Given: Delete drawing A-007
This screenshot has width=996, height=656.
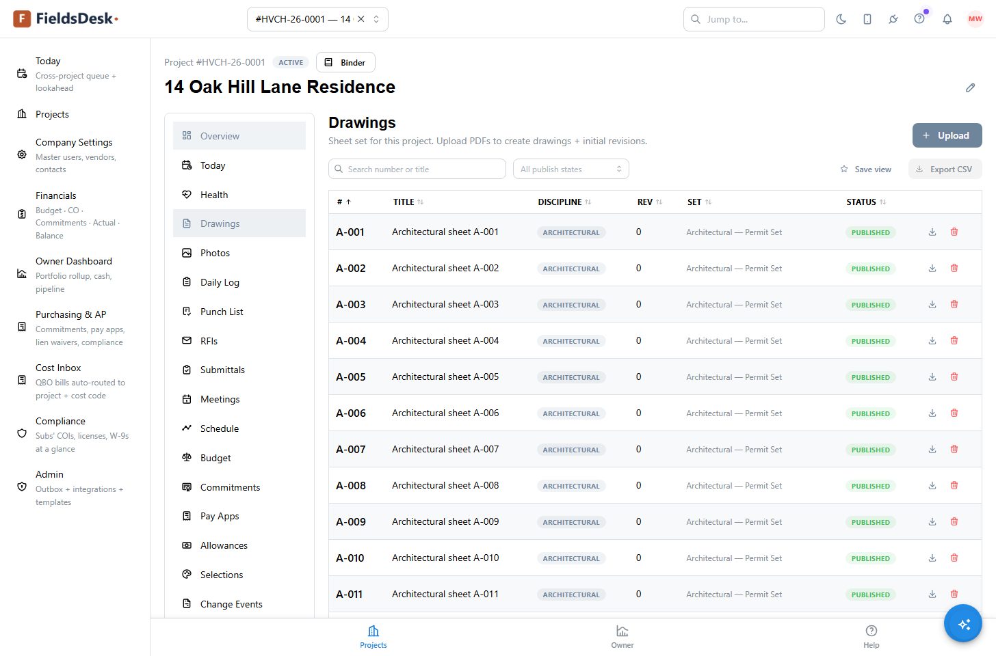Looking at the screenshot, I should pyautogui.click(x=954, y=450).
